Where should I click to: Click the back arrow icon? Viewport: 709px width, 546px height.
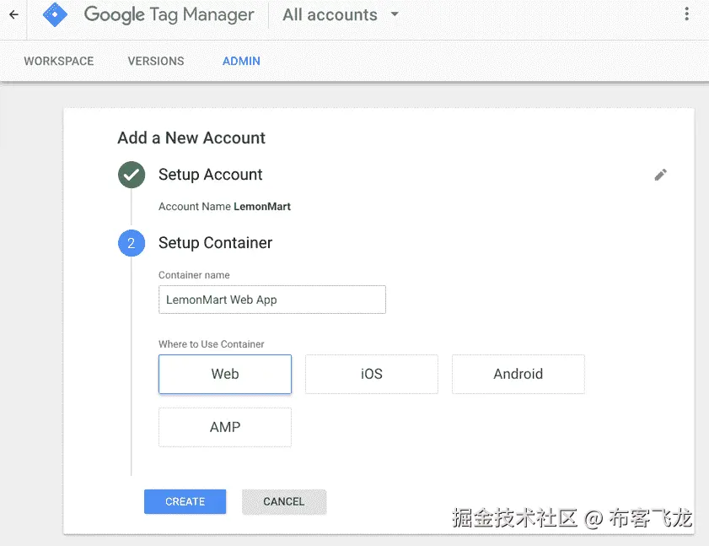(14, 15)
